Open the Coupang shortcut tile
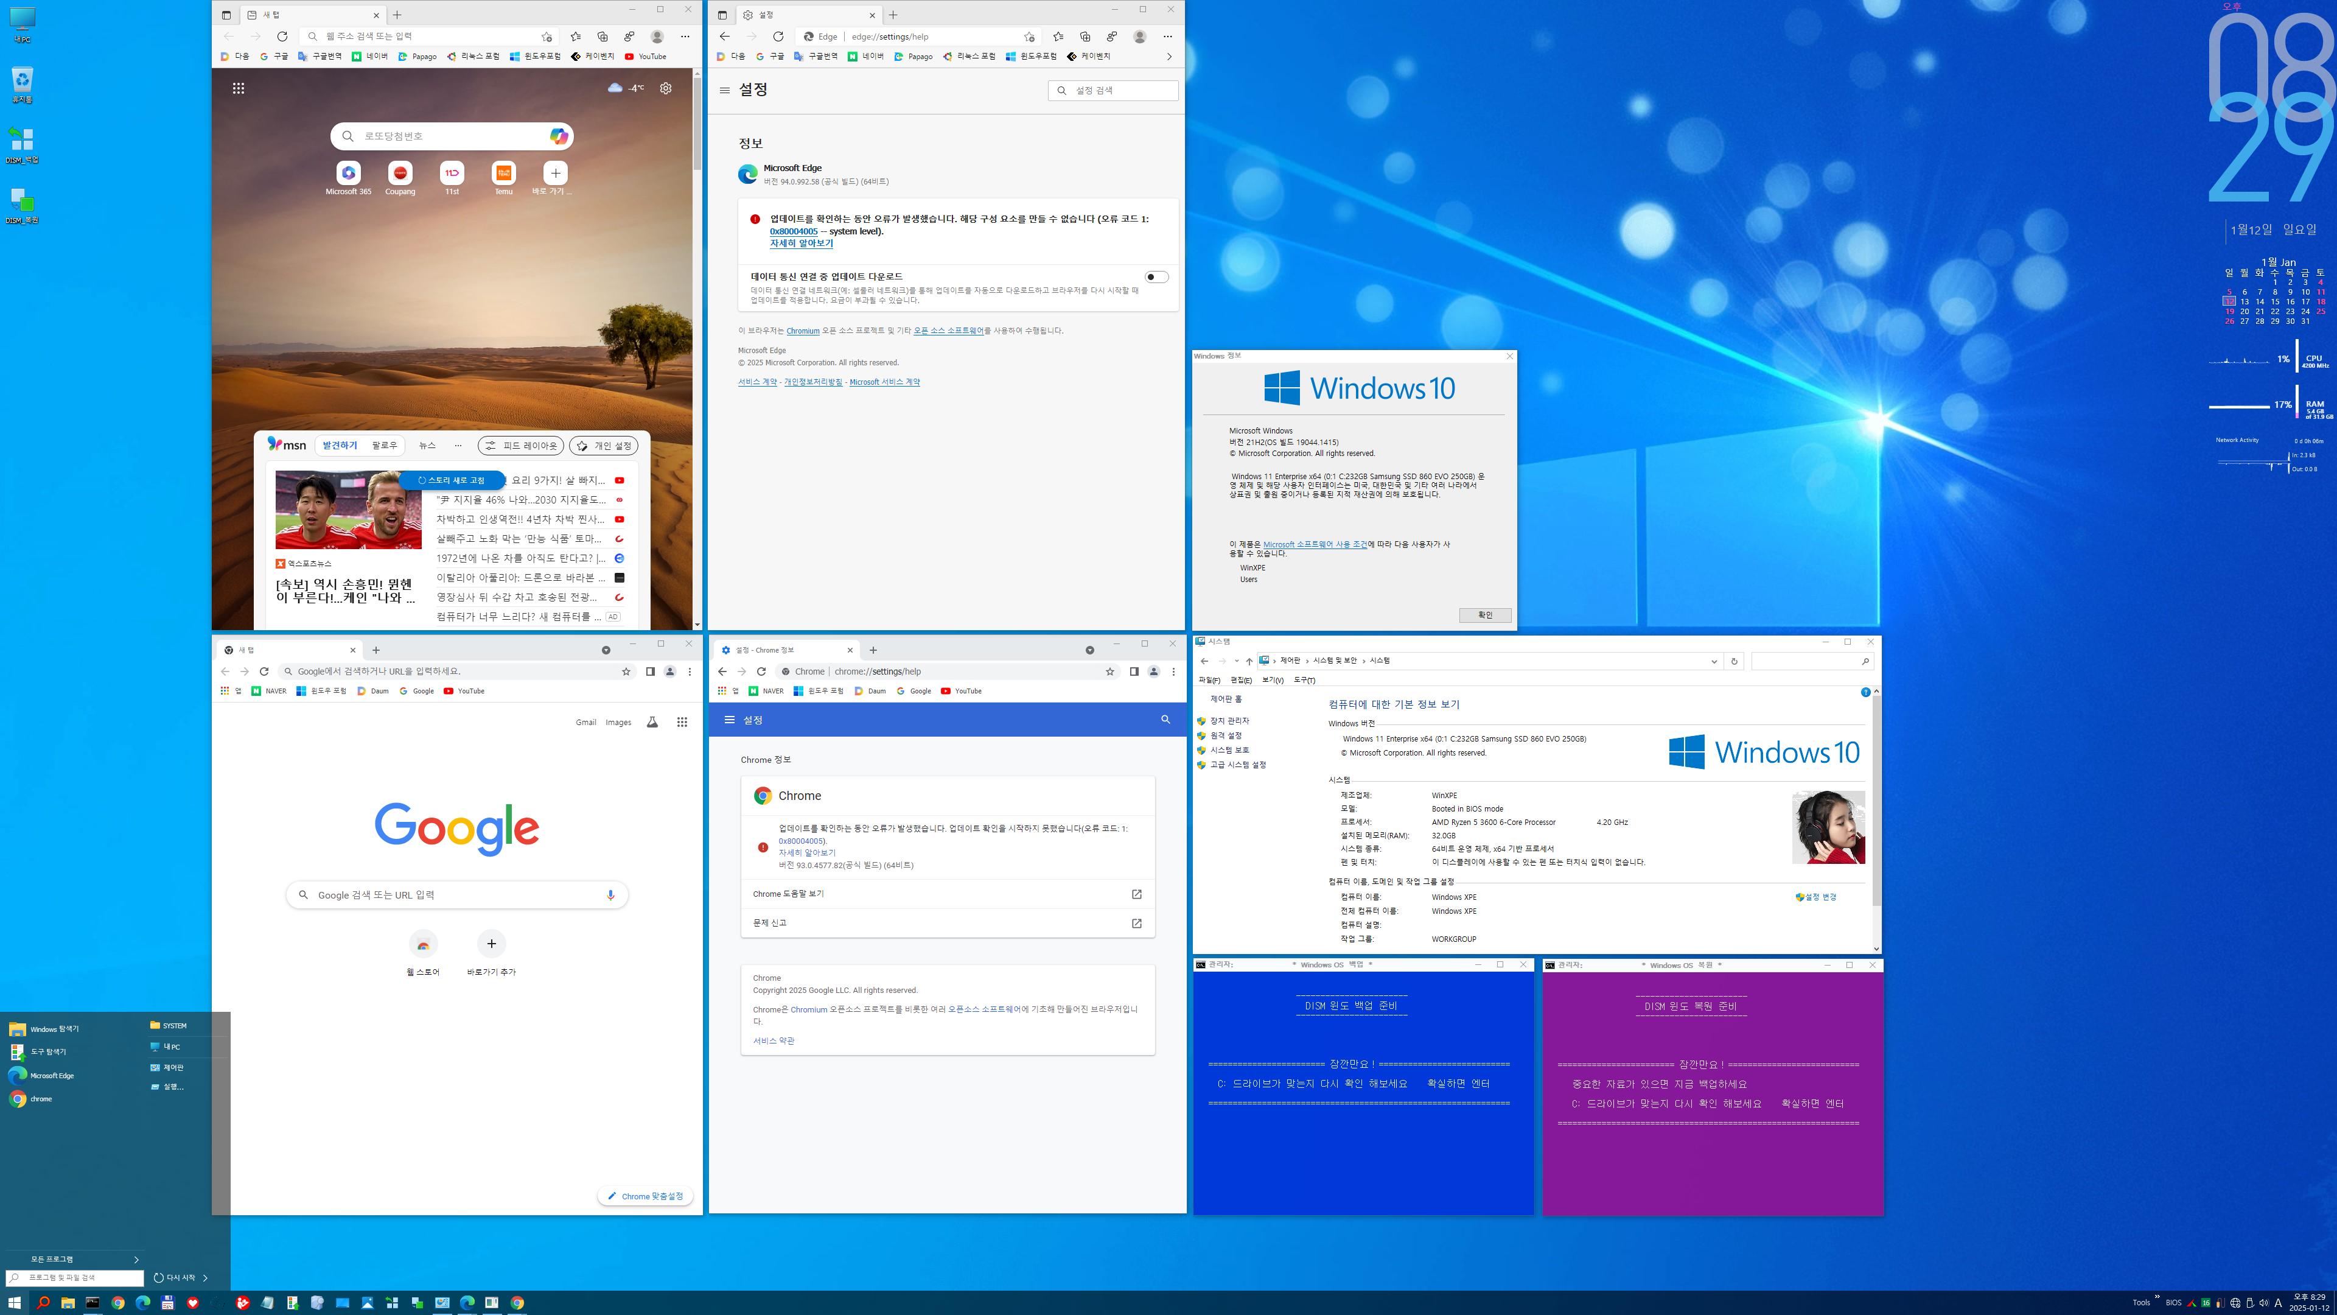Viewport: 2337px width, 1315px height. point(400,178)
